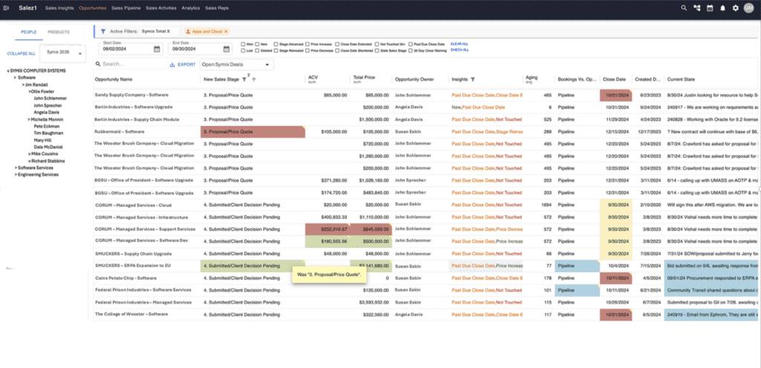This screenshot has width=761, height=368.
Task: Click the Clear All link
Action: coord(459,44)
